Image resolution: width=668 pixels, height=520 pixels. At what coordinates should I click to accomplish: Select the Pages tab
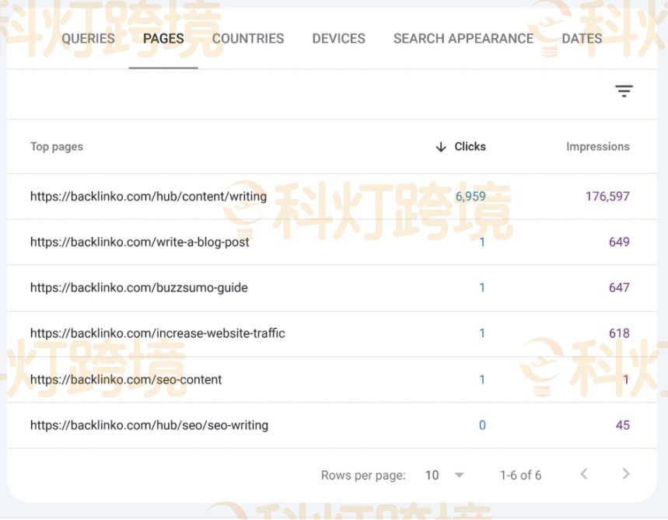pos(163,38)
